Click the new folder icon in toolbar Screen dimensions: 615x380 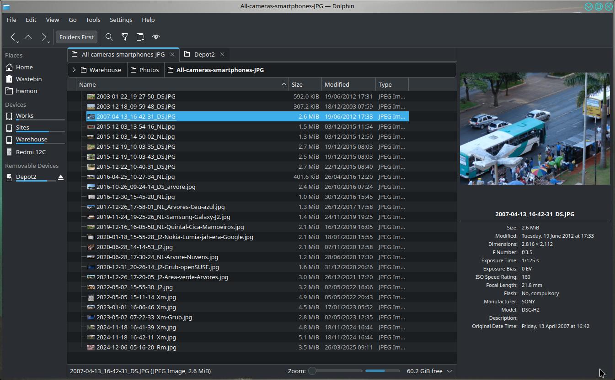pyautogui.click(x=140, y=37)
